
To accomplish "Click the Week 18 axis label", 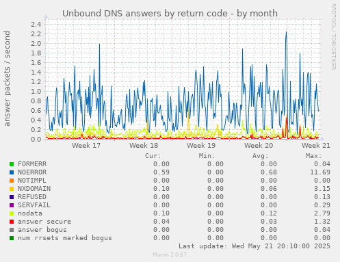I will pyautogui.click(x=144, y=146).
